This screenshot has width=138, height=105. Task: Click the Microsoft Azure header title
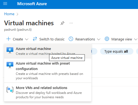pos(32,4)
